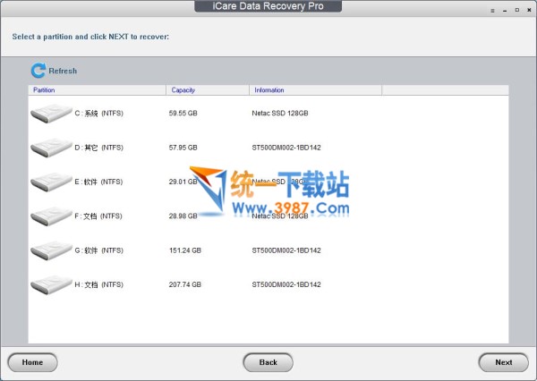
Task: Click the 151.24 GB capacity value
Action: [x=185, y=250]
